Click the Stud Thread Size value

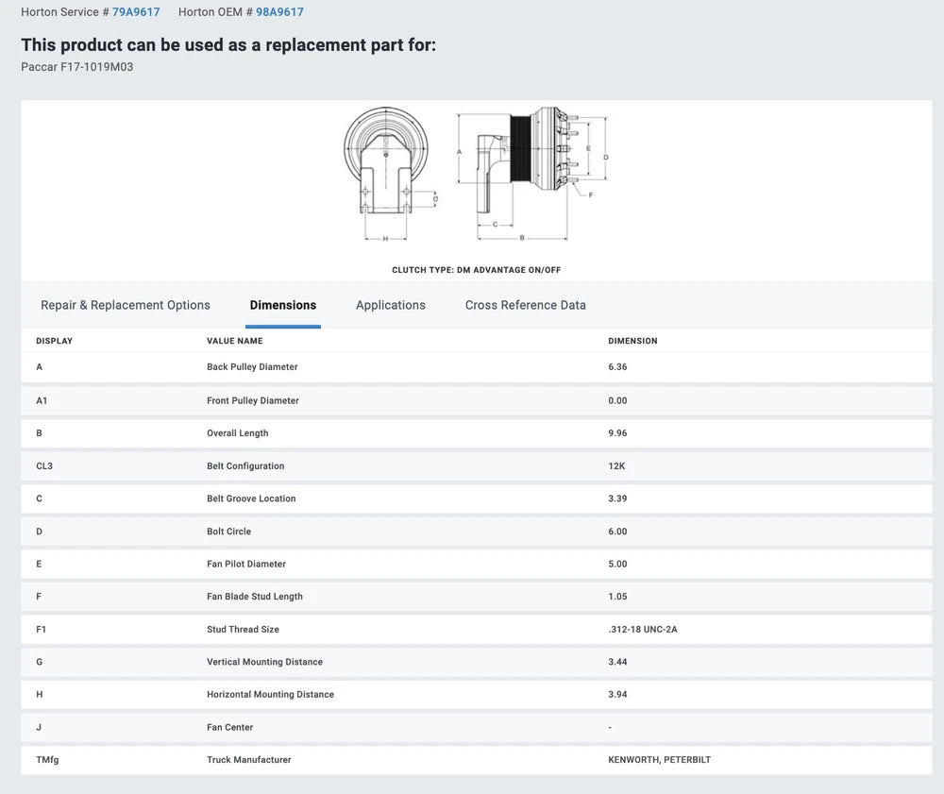tap(643, 630)
